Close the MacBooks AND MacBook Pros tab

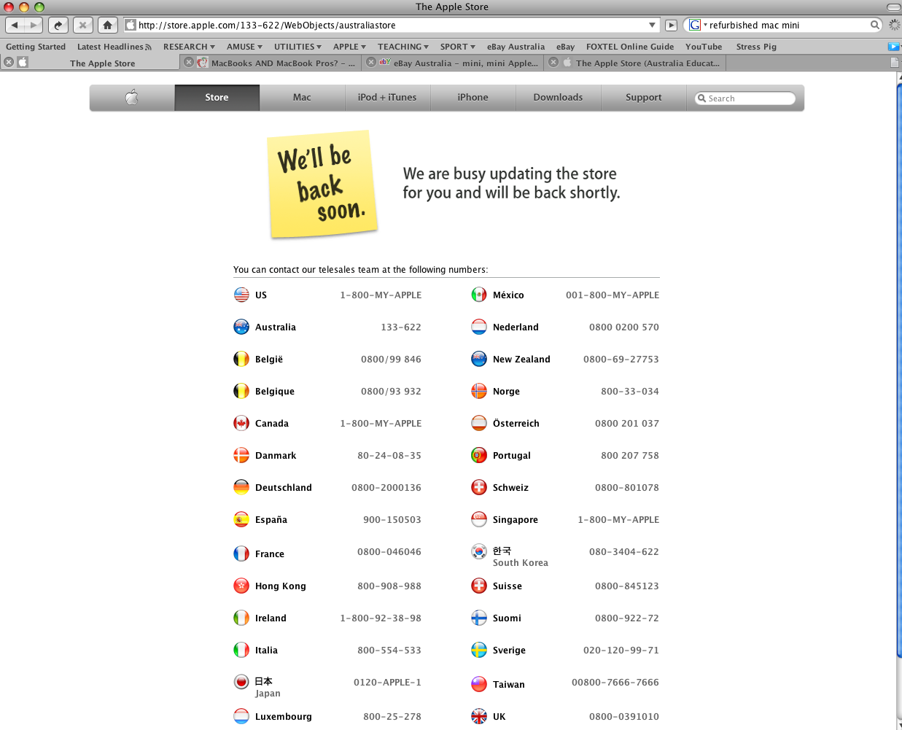coord(189,63)
